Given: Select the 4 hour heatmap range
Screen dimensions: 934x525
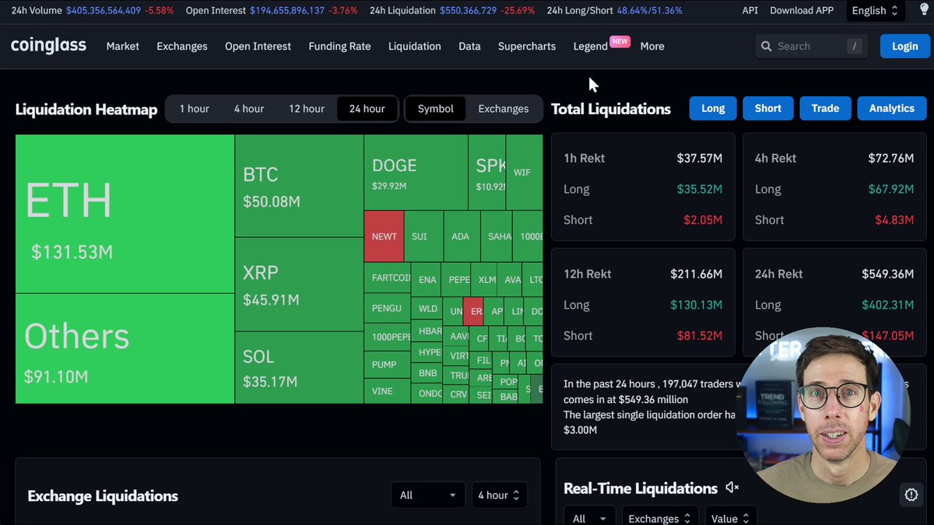Looking at the screenshot, I should [x=249, y=109].
